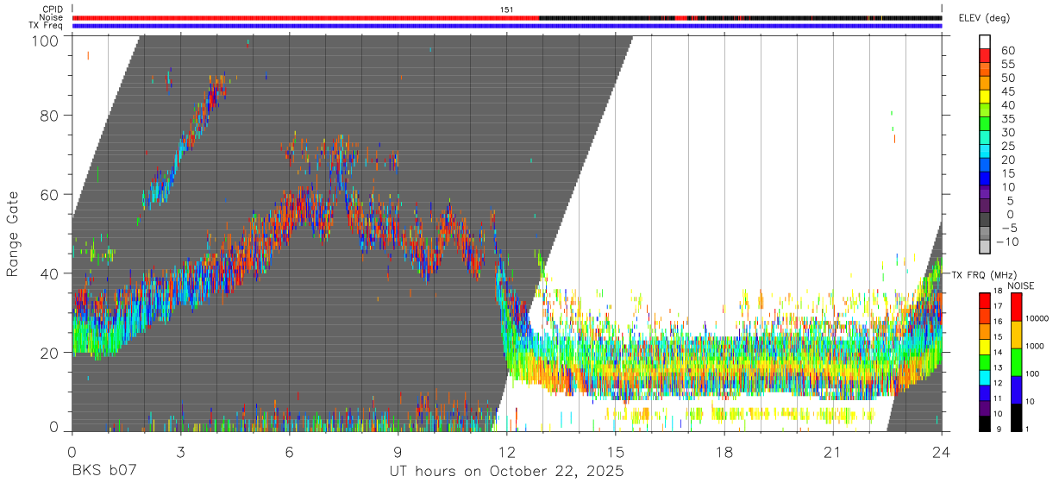Click the '25' label on the ELEV color bar

(x=1006, y=147)
